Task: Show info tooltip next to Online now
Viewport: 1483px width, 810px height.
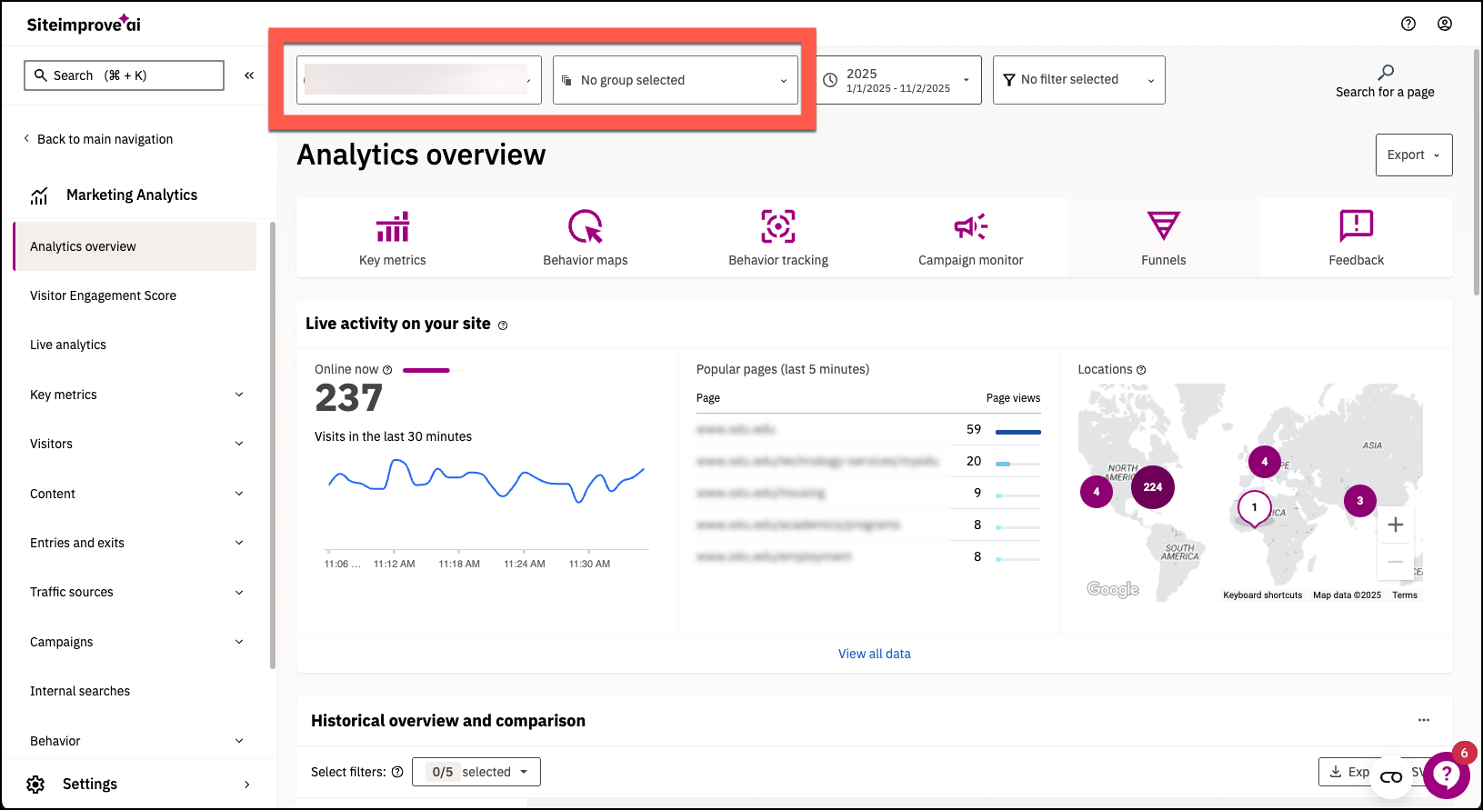Action: (x=387, y=370)
